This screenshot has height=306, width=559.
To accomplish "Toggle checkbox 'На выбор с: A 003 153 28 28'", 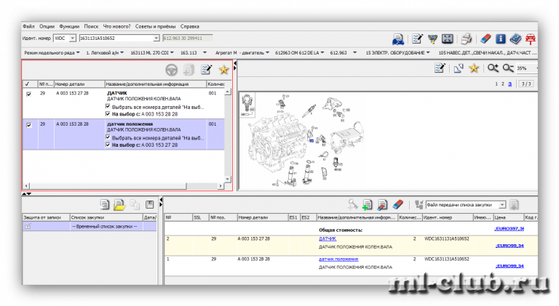I will pos(108,114).
